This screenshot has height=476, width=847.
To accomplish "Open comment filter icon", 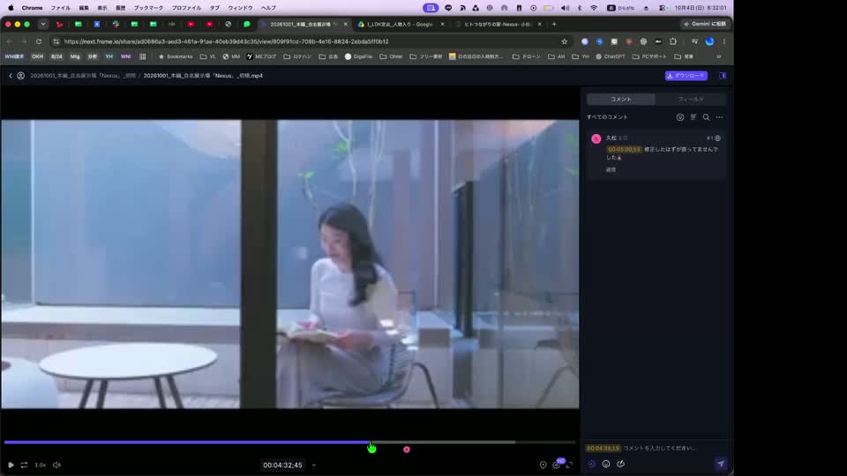I will pos(680,117).
